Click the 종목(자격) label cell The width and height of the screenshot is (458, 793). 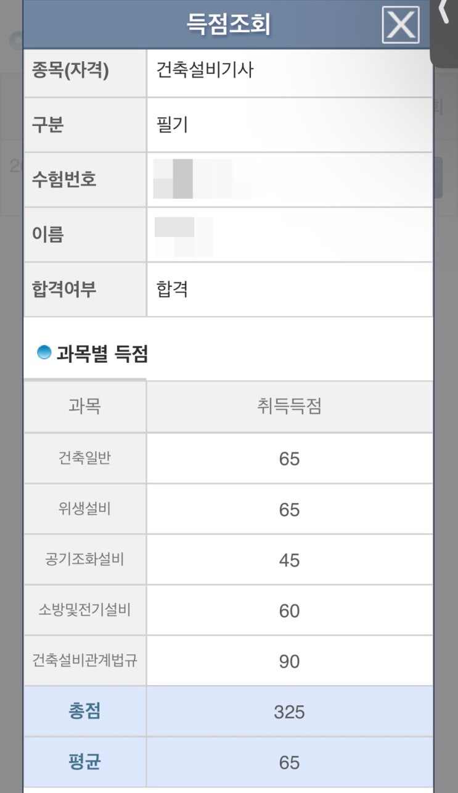[85, 70]
